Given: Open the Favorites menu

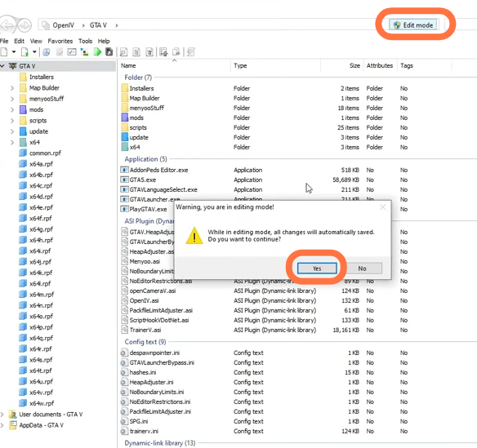Looking at the screenshot, I should click(x=60, y=41).
